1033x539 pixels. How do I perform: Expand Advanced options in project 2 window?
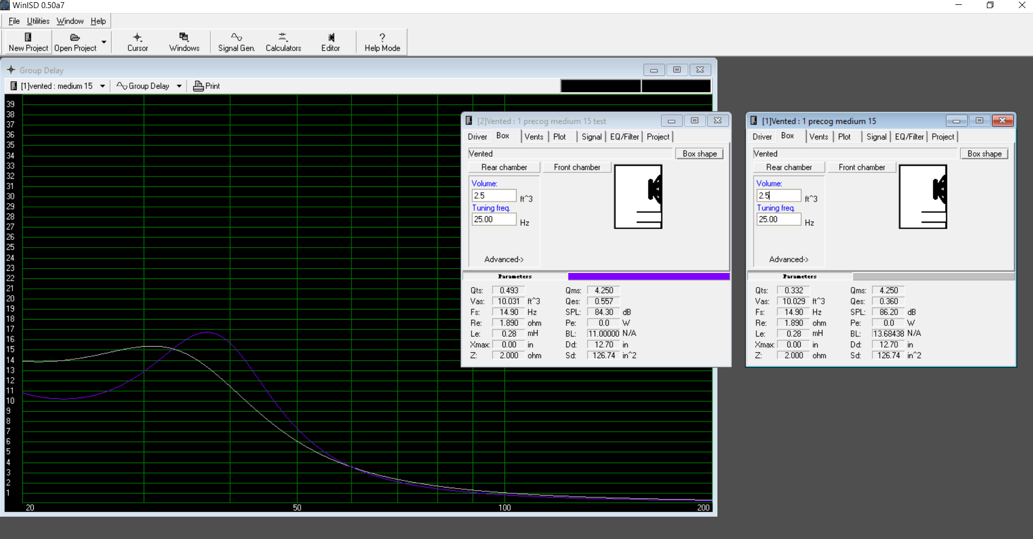(504, 259)
